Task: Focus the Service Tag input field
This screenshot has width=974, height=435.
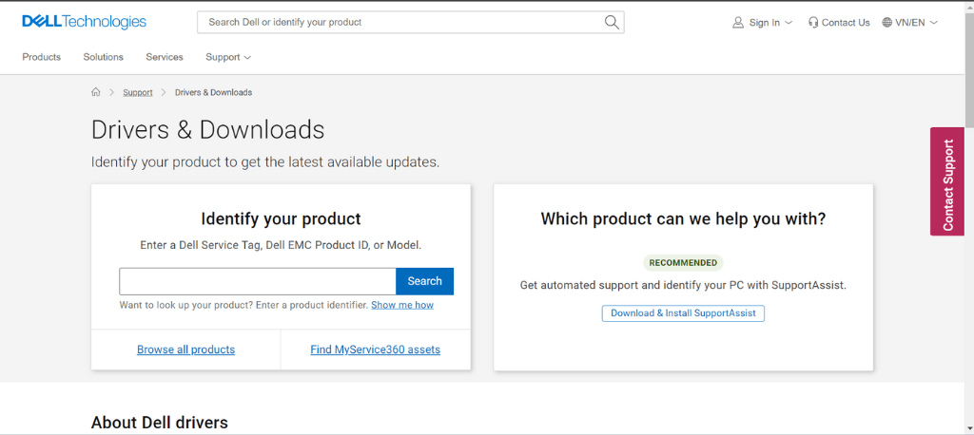Action: 258,281
